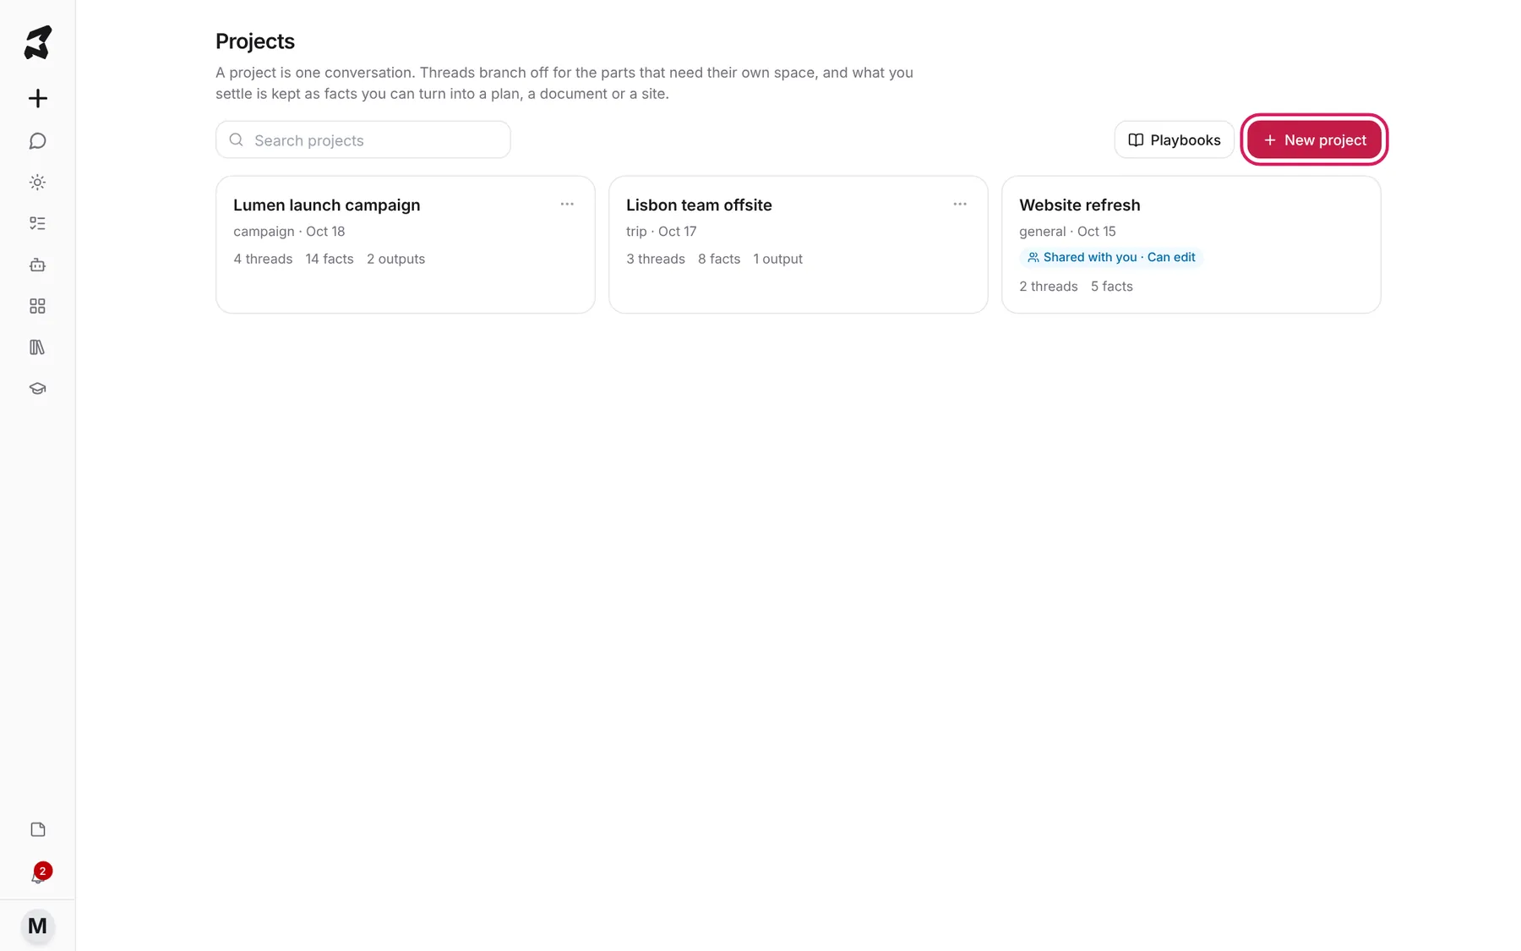This screenshot has width=1521, height=951.
Task: Open the four-squares grid icon in sidebar
Action: point(37,306)
